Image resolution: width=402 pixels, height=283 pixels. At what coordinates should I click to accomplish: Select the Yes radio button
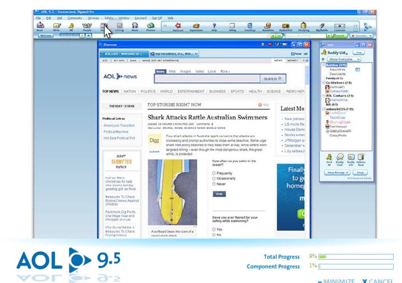pos(214,229)
